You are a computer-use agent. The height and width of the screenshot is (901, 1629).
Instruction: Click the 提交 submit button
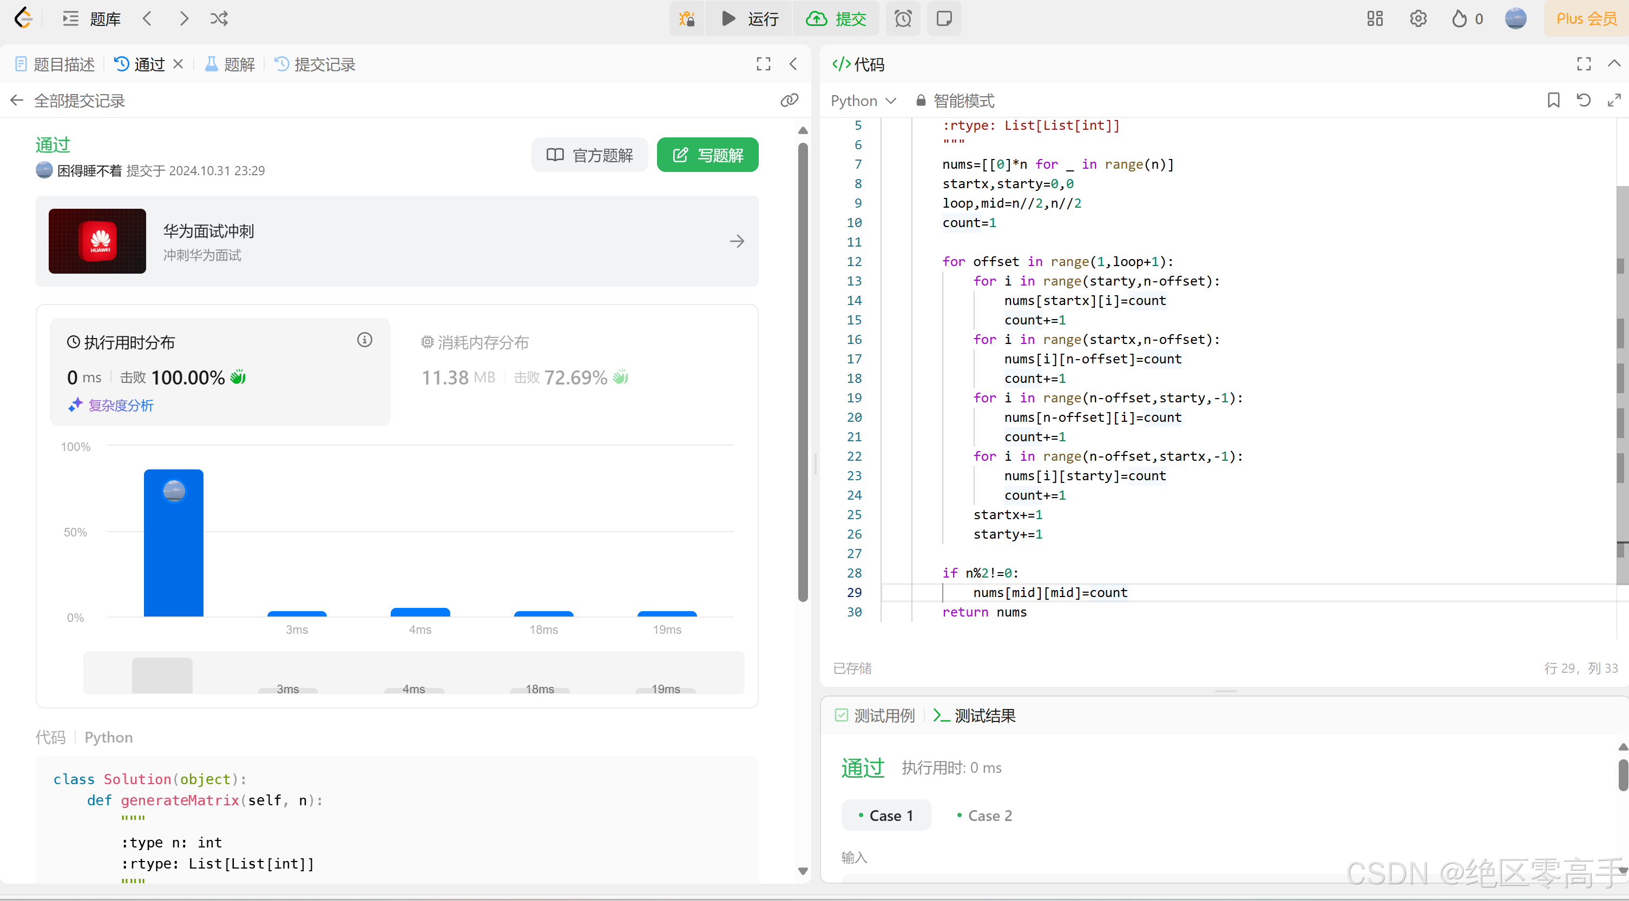tap(836, 18)
